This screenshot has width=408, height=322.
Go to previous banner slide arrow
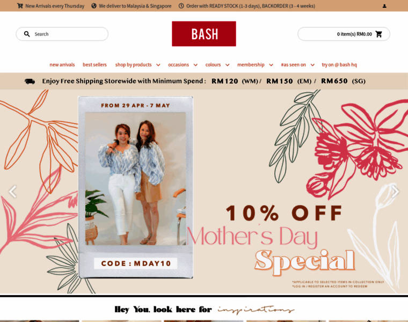click(x=13, y=192)
